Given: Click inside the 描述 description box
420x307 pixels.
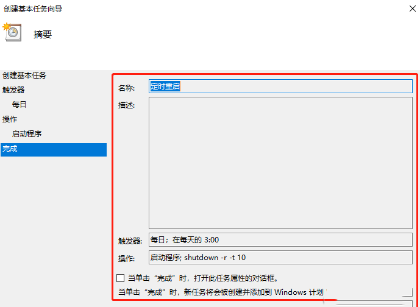Looking at the screenshot, I should tap(280, 163).
